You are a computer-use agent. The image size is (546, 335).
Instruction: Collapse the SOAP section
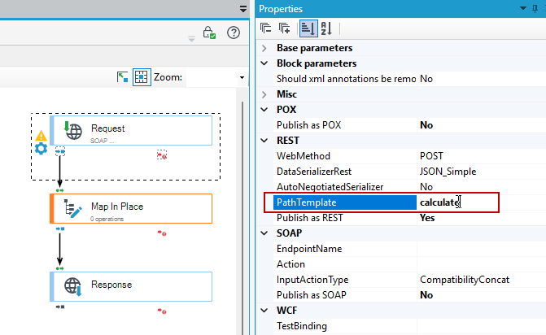264,233
